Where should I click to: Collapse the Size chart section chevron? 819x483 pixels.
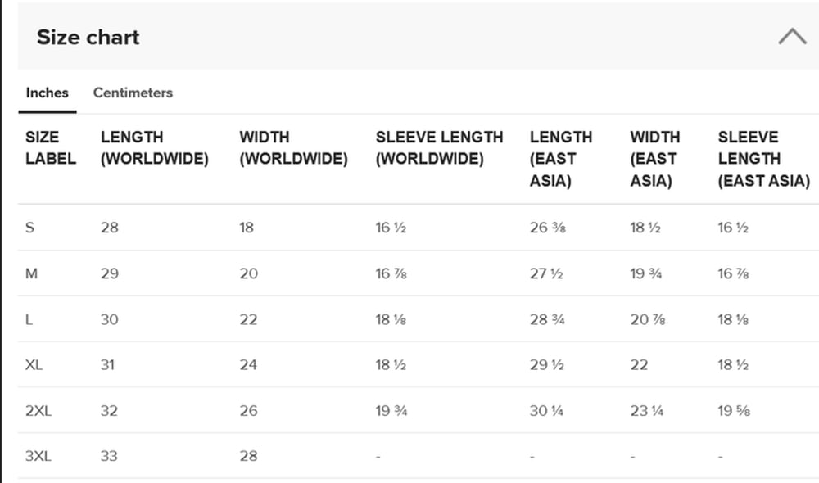point(792,37)
